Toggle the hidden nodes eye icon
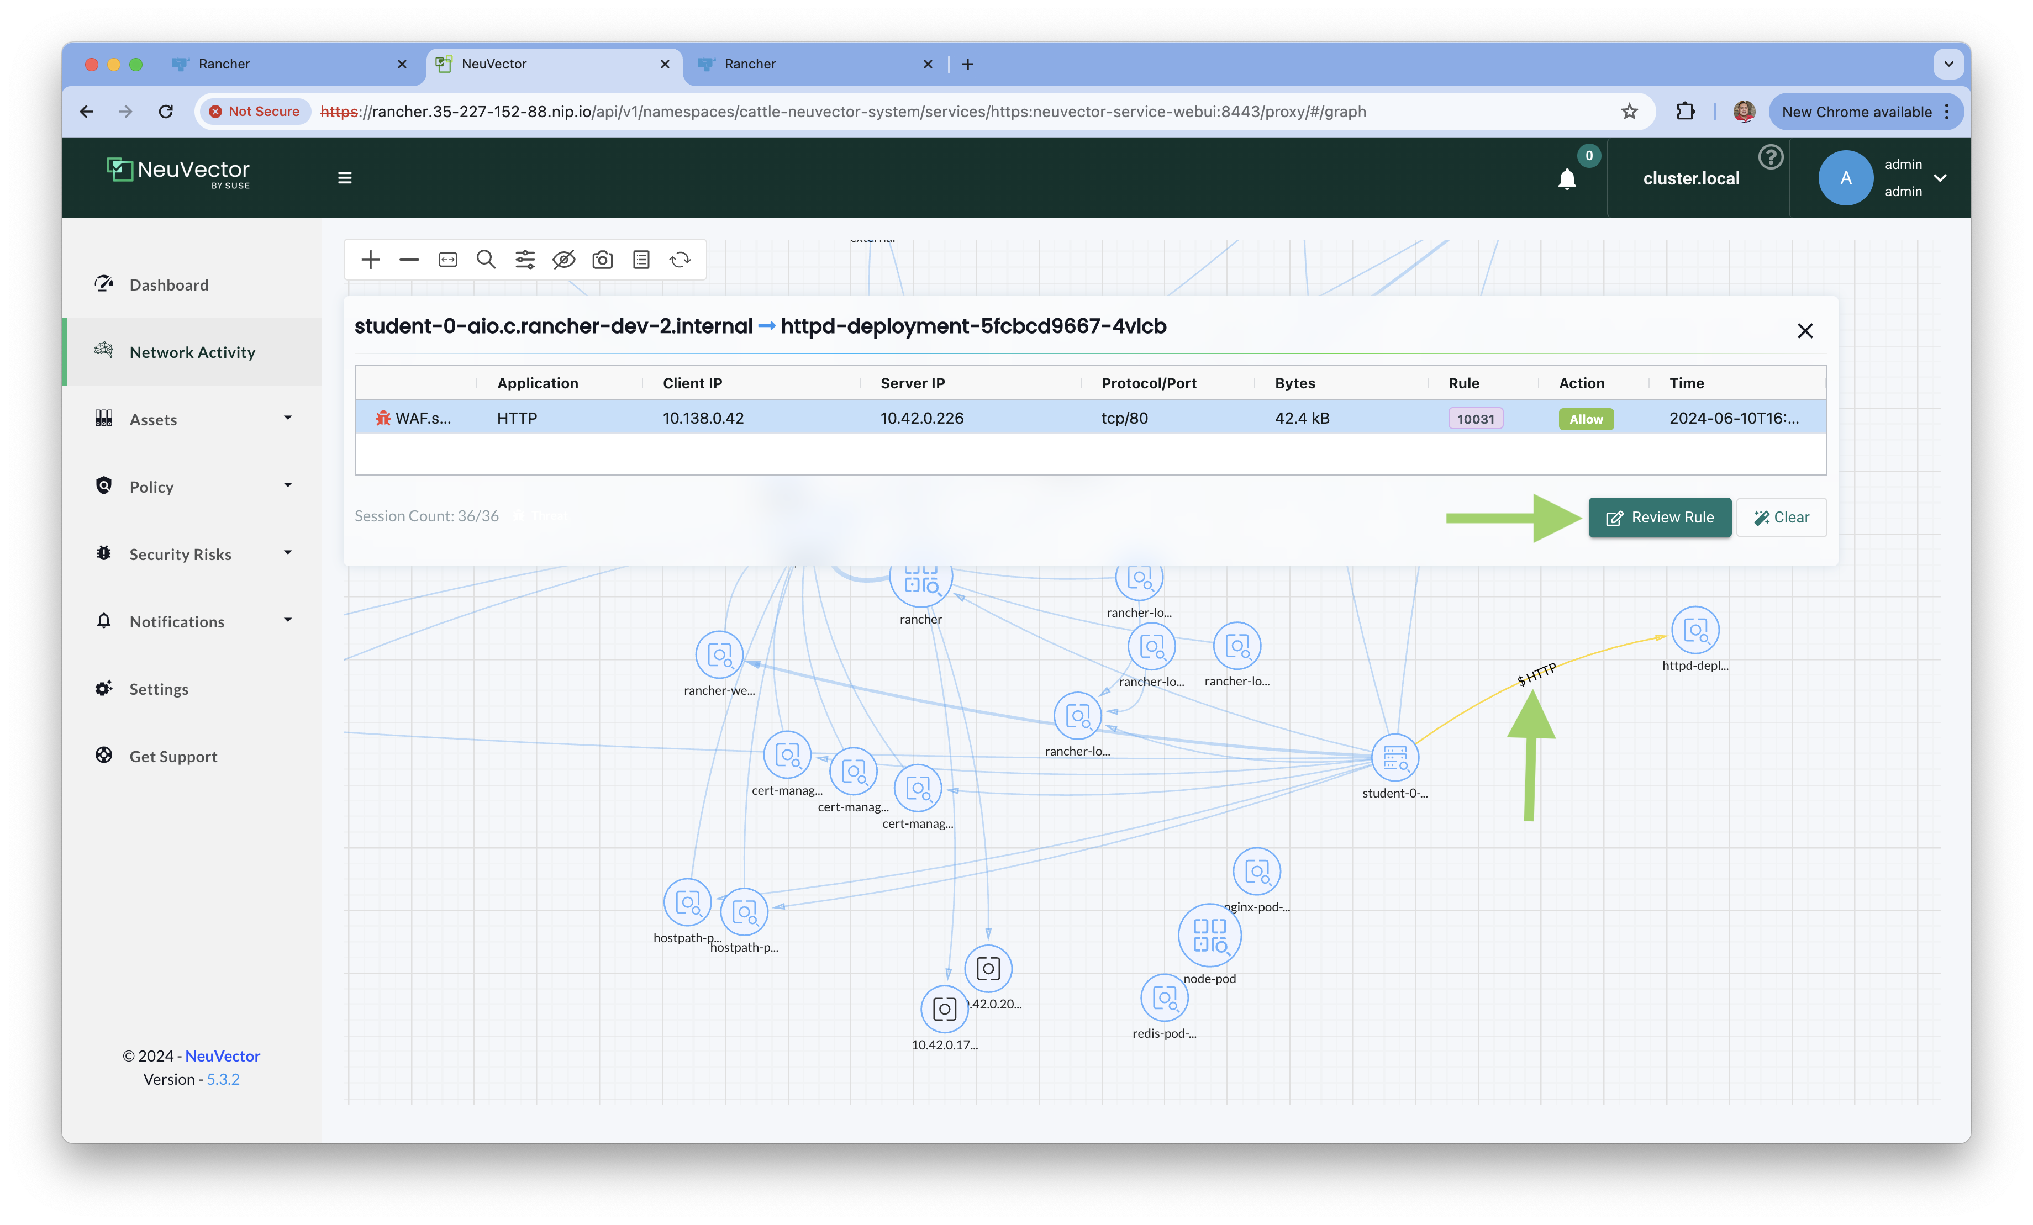The height and width of the screenshot is (1225, 2033). pyautogui.click(x=563, y=260)
